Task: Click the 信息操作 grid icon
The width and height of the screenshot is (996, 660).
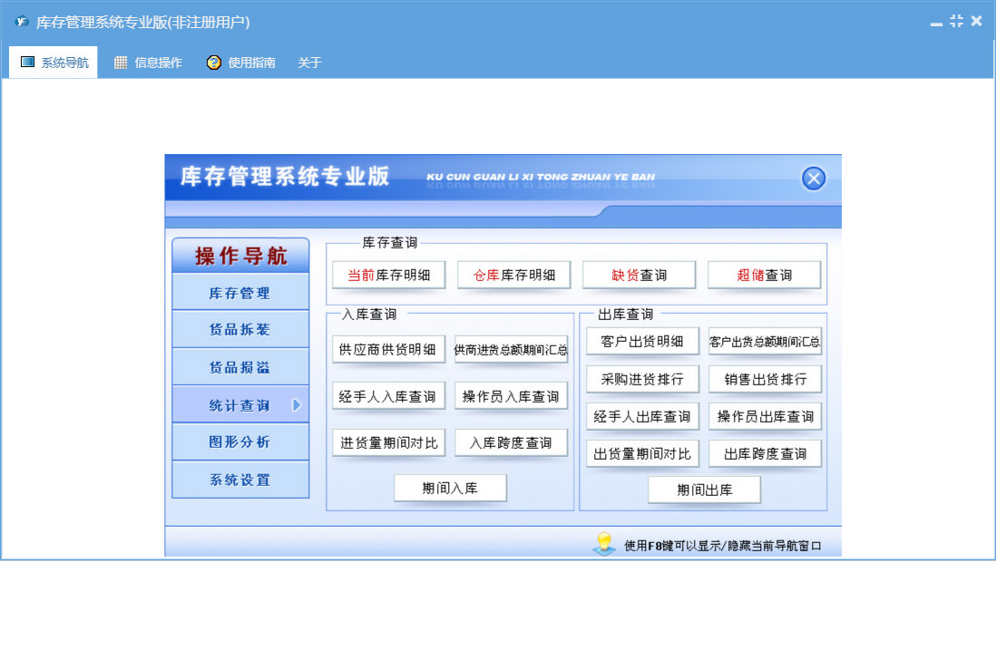Action: pyautogui.click(x=121, y=63)
